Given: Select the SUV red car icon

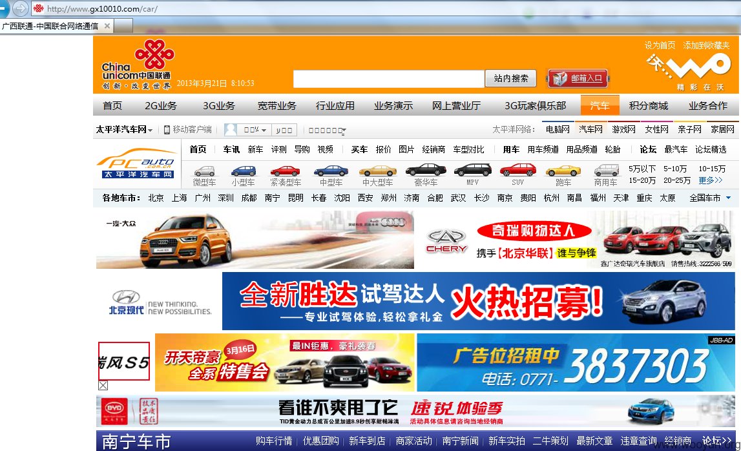Looking at the screenshot, I should coord(518,170).
